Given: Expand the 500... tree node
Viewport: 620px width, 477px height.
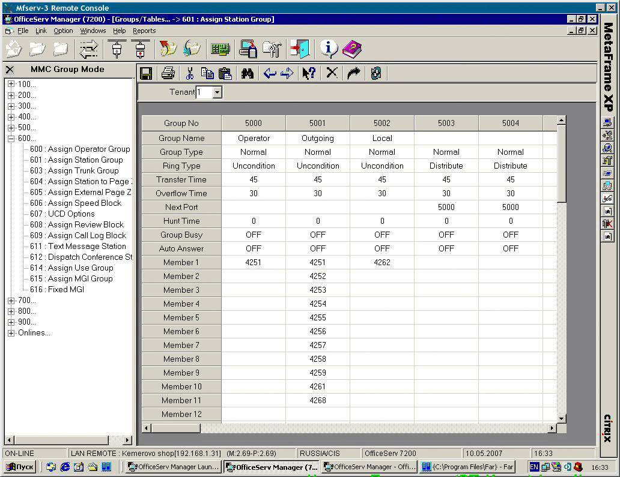Looking at the screenshot, I should [x=11, y=128].
